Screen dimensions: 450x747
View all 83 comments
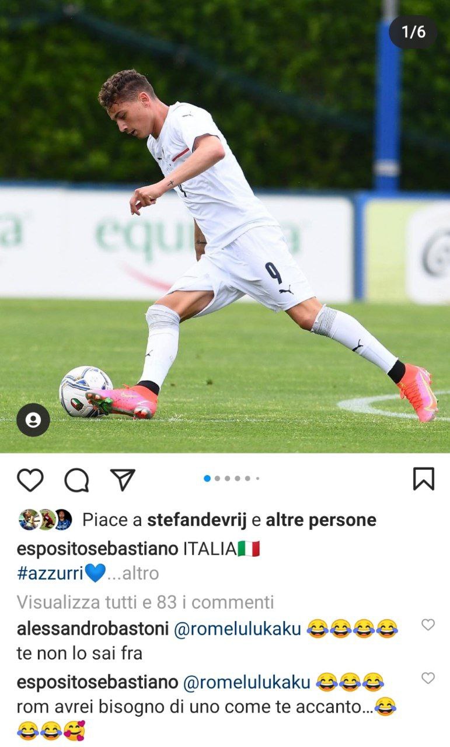point(145,602)
